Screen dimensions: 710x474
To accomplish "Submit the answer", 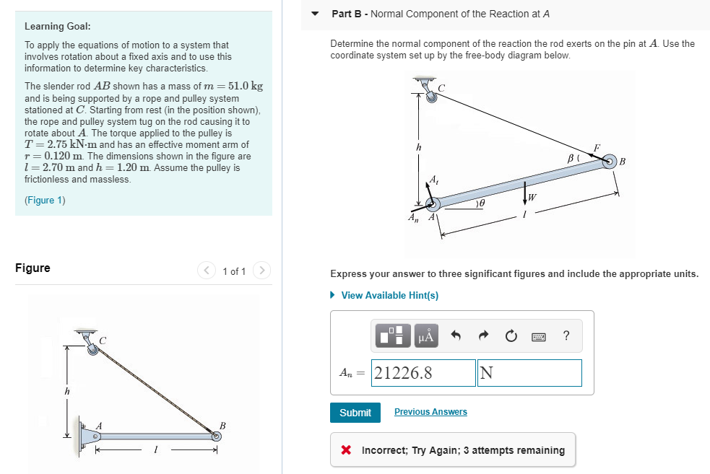I will click(355, 412).
